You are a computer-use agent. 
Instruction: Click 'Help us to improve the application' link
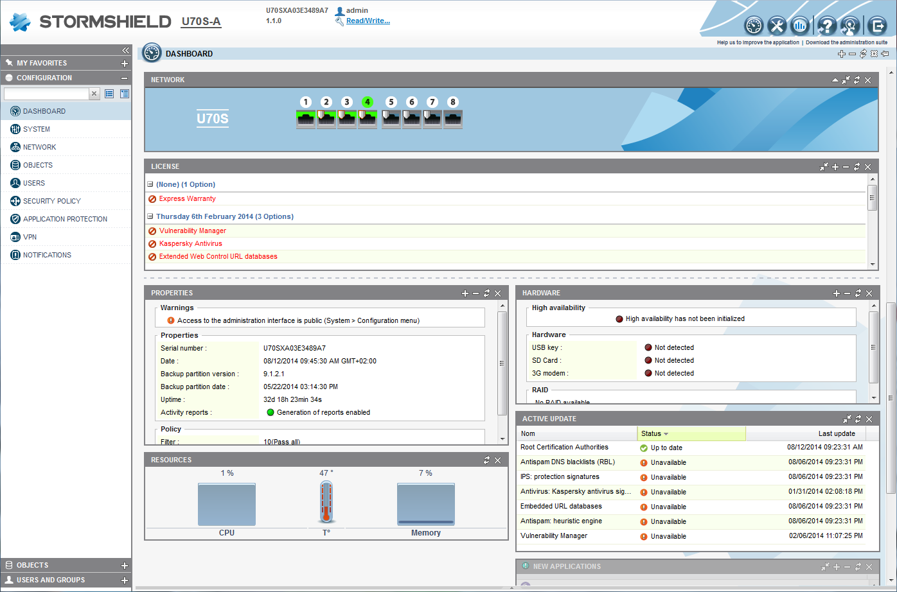coord(758,42)
